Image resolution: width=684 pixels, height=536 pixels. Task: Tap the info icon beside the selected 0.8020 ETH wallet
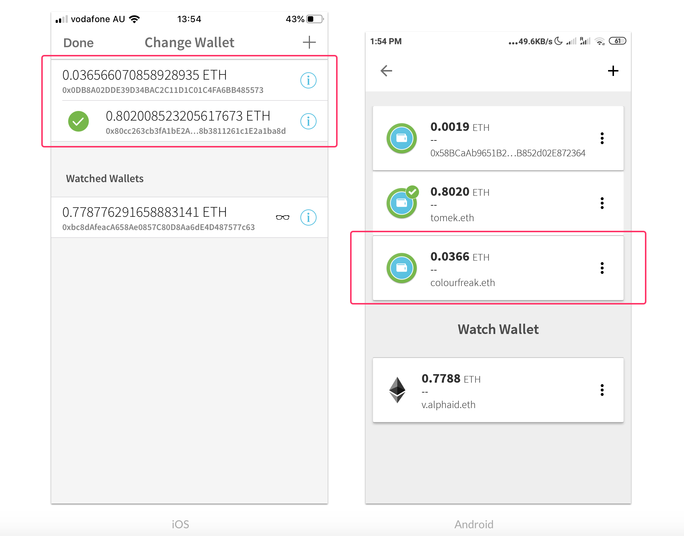[308, 121]
